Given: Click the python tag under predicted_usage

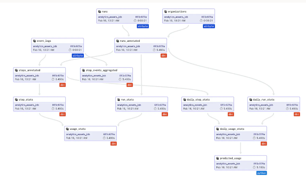Looking at the screenshot, I should (261, 173).
